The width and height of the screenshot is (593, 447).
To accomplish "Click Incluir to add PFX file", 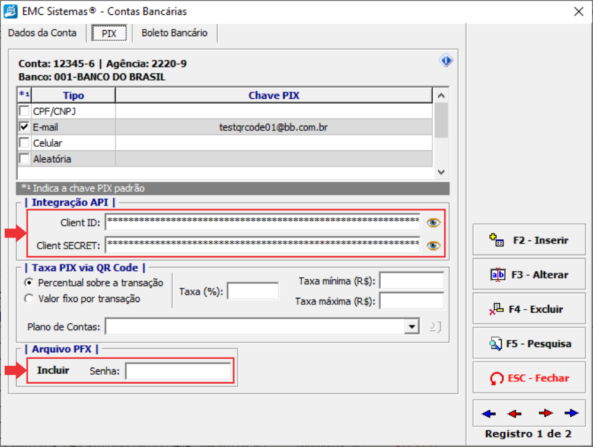I will [x=53, y=371].
